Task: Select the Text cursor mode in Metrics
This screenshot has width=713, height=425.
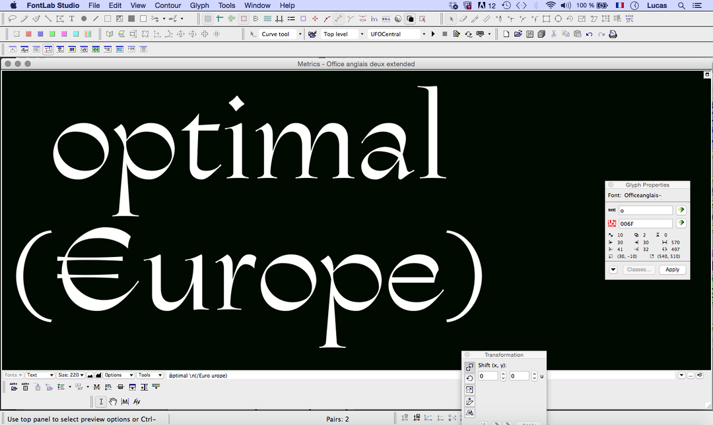Action: click(x=101, y=401)
